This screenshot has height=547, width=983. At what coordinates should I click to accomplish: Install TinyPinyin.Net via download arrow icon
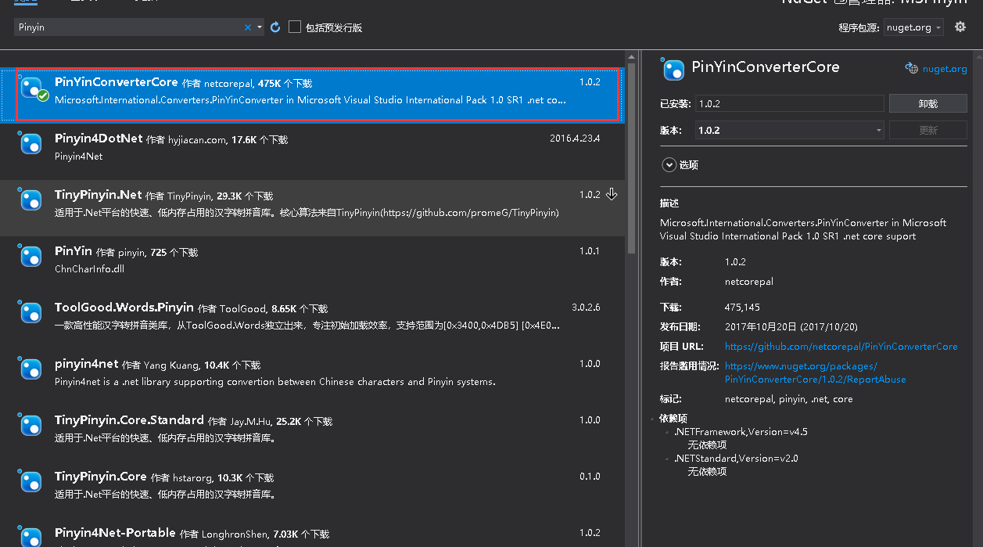click(612, 194)
